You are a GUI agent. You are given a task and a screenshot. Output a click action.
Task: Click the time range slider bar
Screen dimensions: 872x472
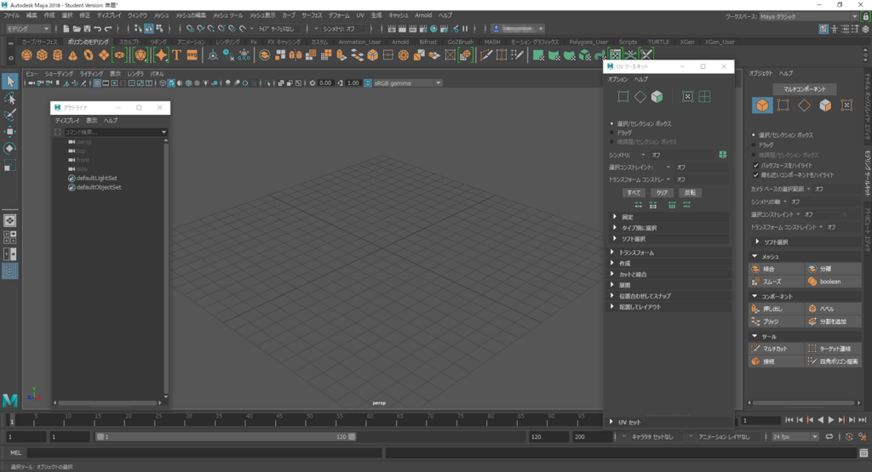pyautogui.click(x=226, y=437)
